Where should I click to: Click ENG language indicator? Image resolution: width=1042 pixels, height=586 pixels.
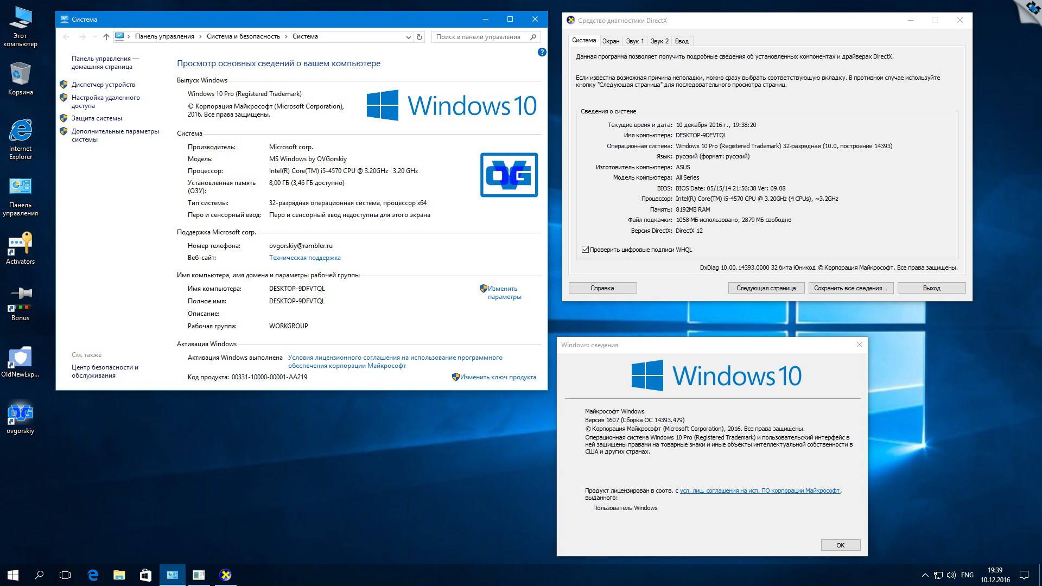click(x=967, y=575)
